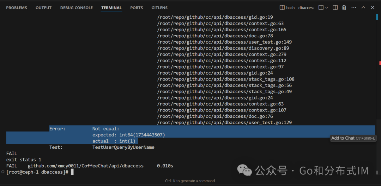Open the GitLens tab
Viewport: 381px width, 186px height.
159,8
